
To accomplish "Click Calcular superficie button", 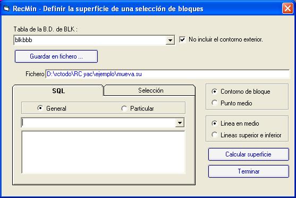I will (x=248, y=154).
